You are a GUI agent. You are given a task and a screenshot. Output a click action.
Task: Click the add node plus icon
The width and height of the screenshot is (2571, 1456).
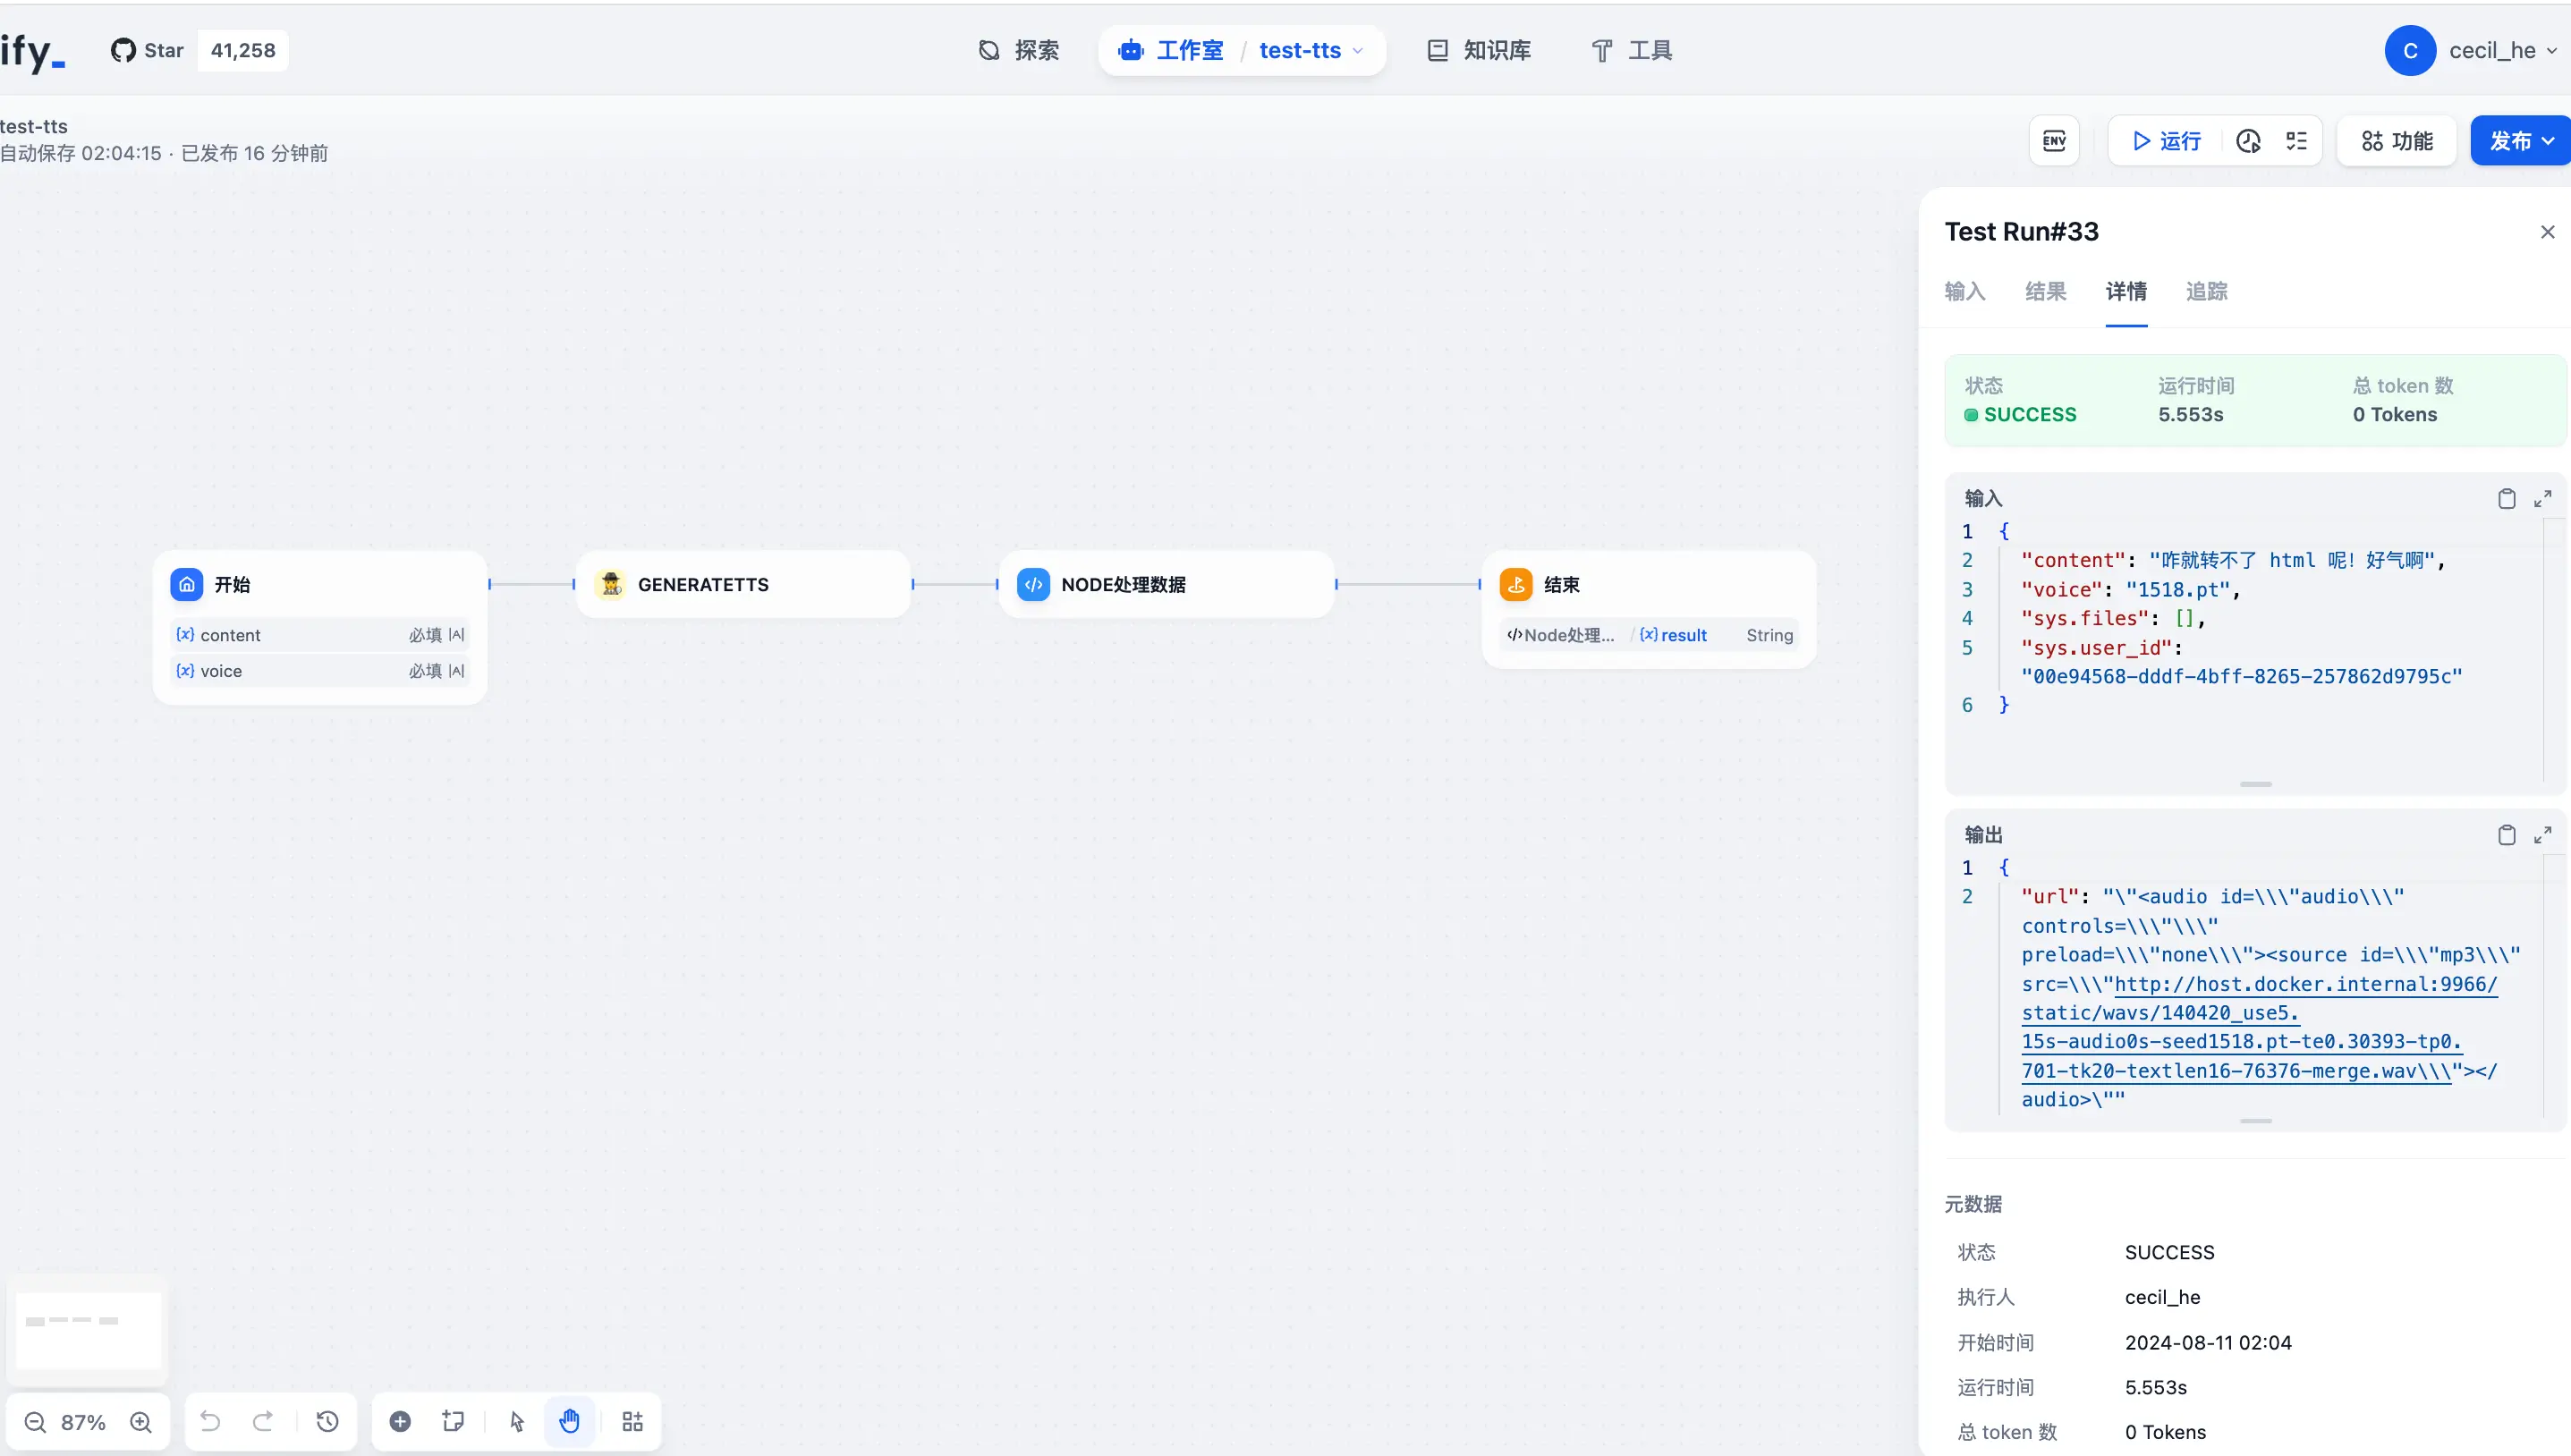[400, 1422]
